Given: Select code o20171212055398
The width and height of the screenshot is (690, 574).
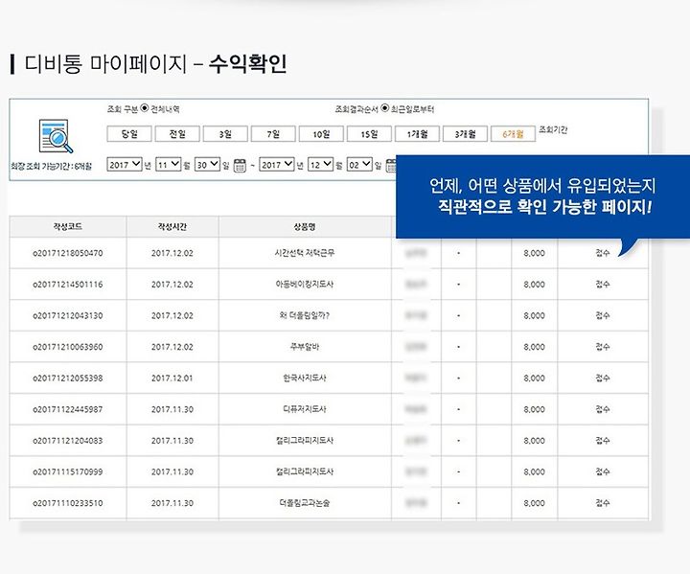Looking at the screenshot, I should [68, 379].
